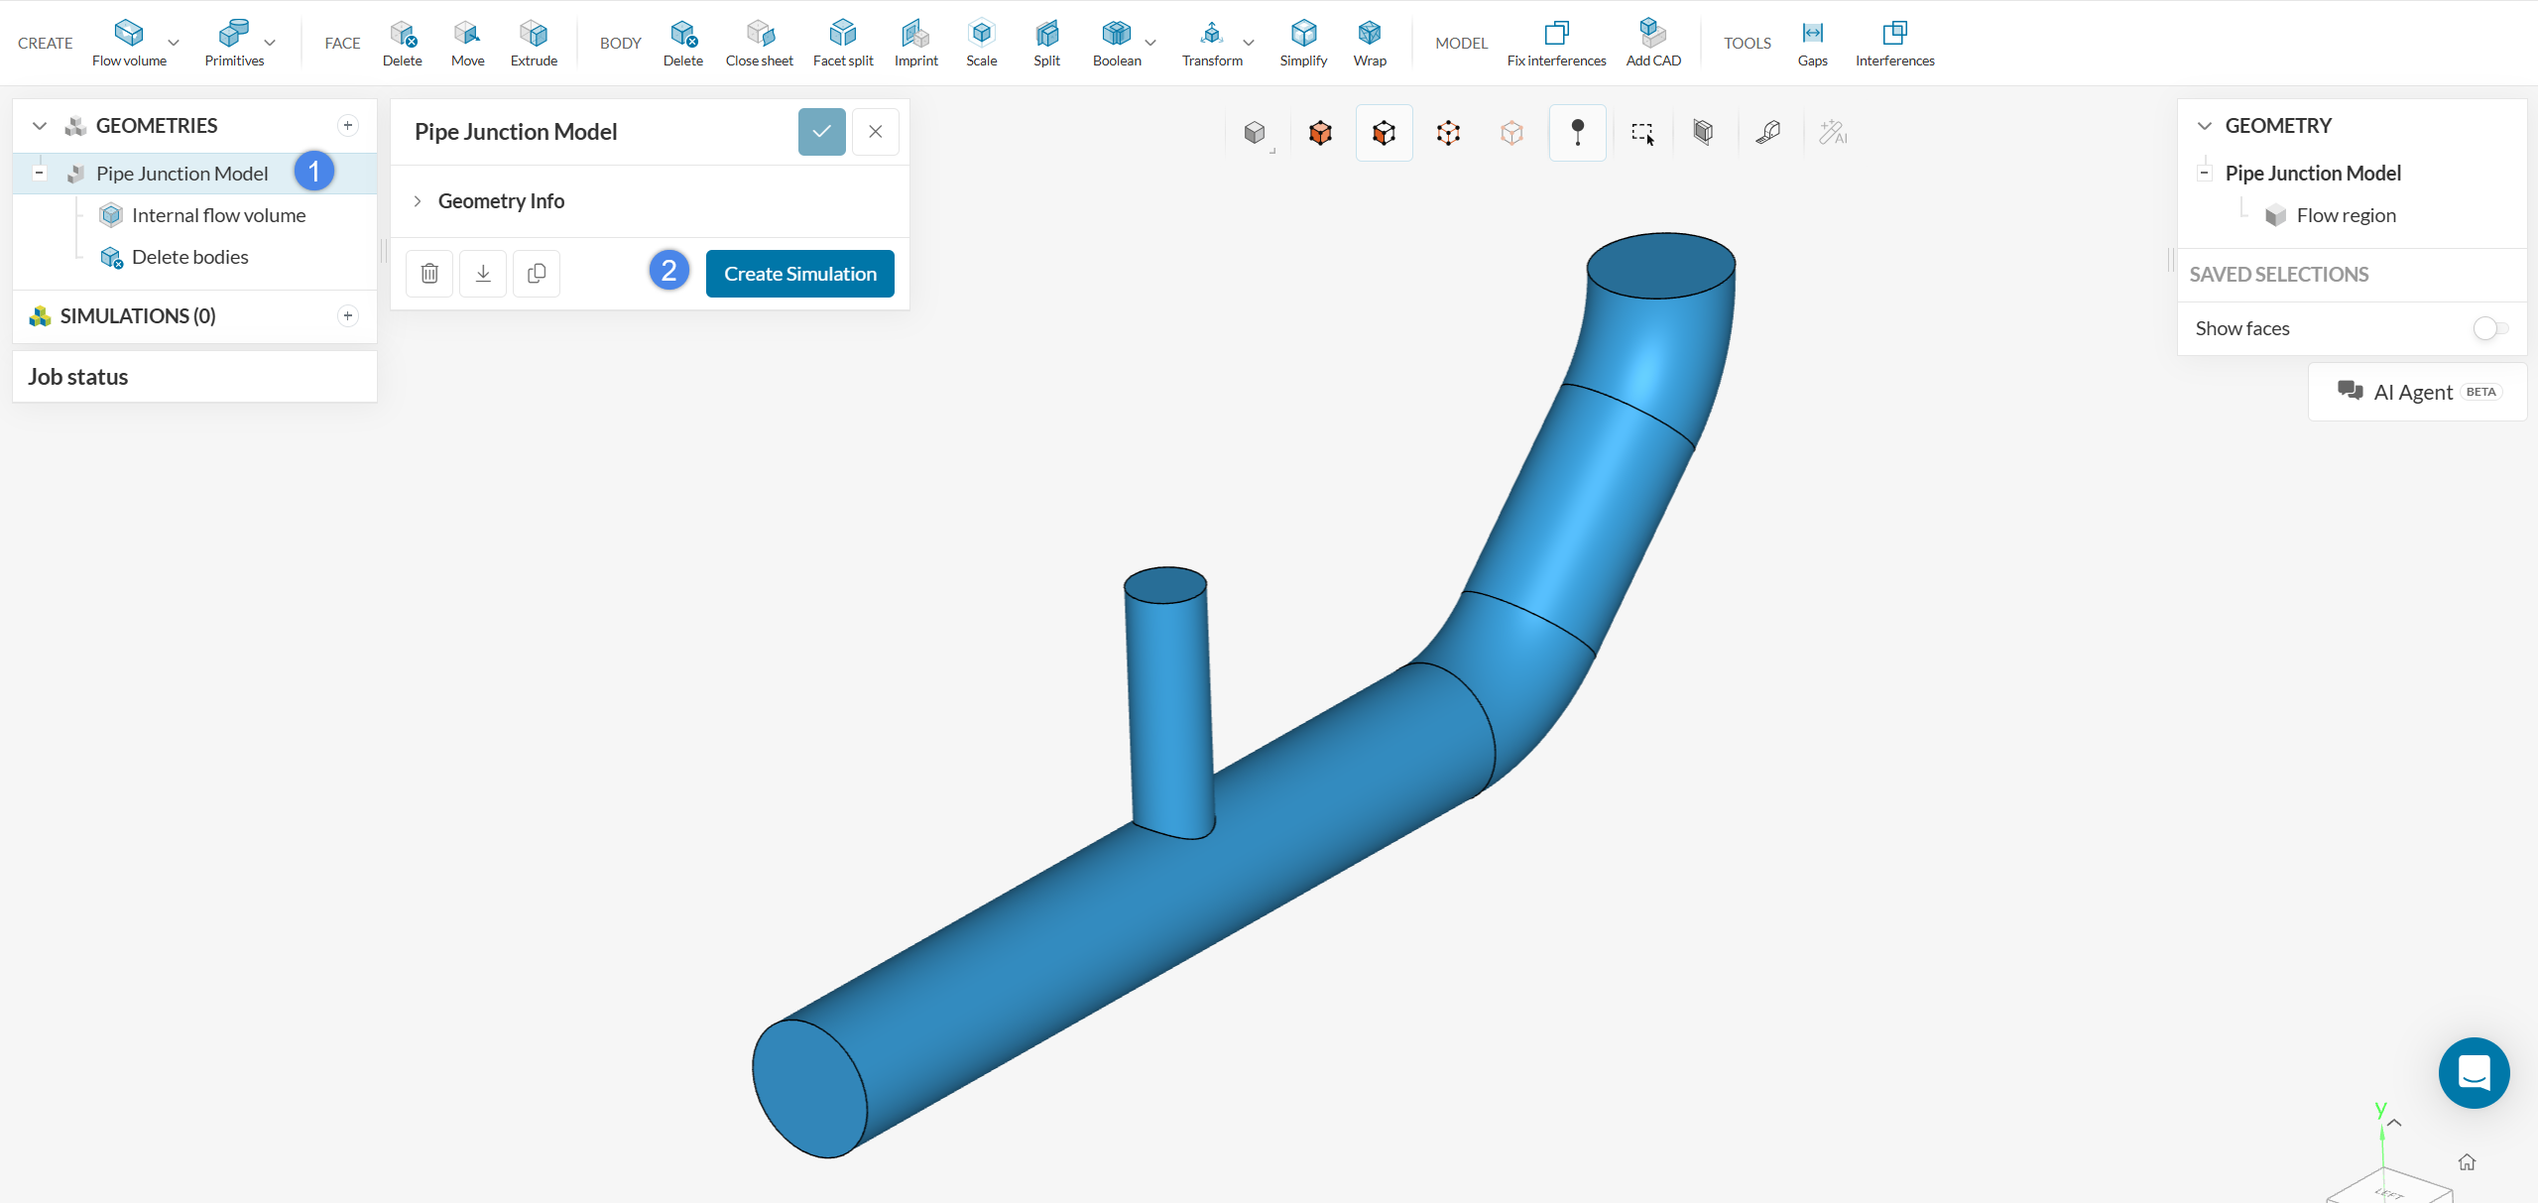Select the Close sheet body tool
The height and width of the screenshot is (1203, 2538).
(759, 33)
